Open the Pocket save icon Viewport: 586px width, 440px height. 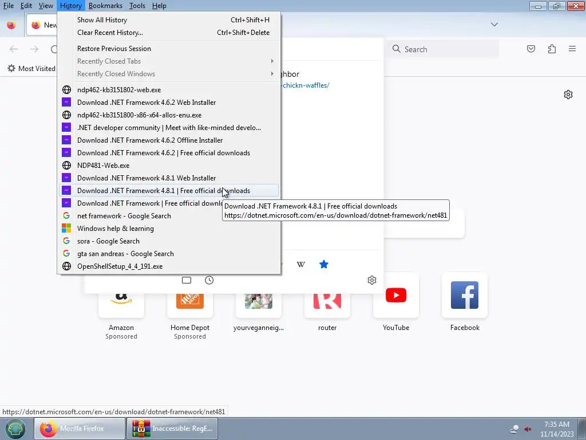(x=530, y=49)
